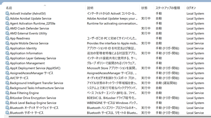
Task: Click gear icon of Agent Activation Runtime_22f59a
Action: point(7,23)
